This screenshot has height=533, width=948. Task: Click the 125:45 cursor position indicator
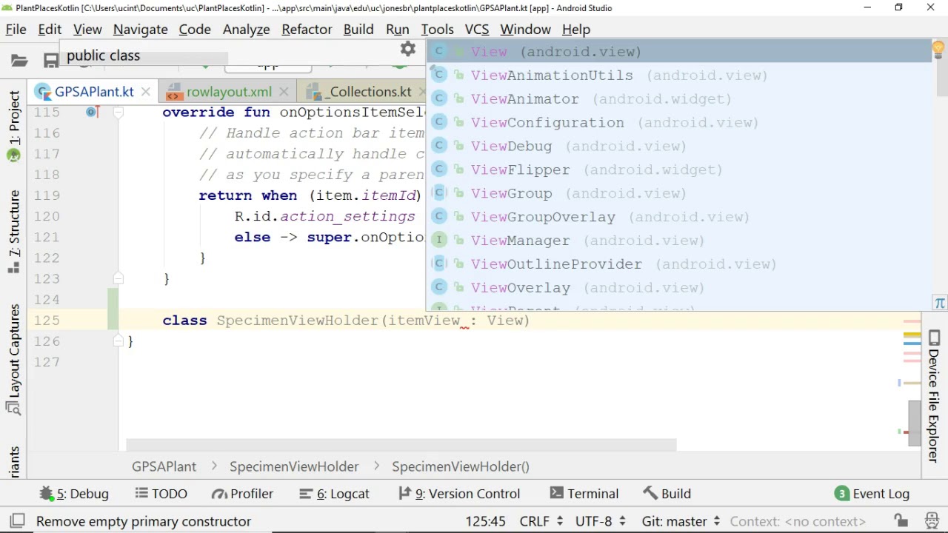click(x=485, y=521)
